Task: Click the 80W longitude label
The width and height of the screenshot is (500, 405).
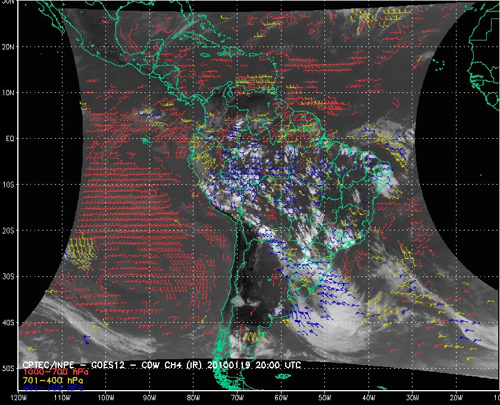Action: [x=193, y=398]
